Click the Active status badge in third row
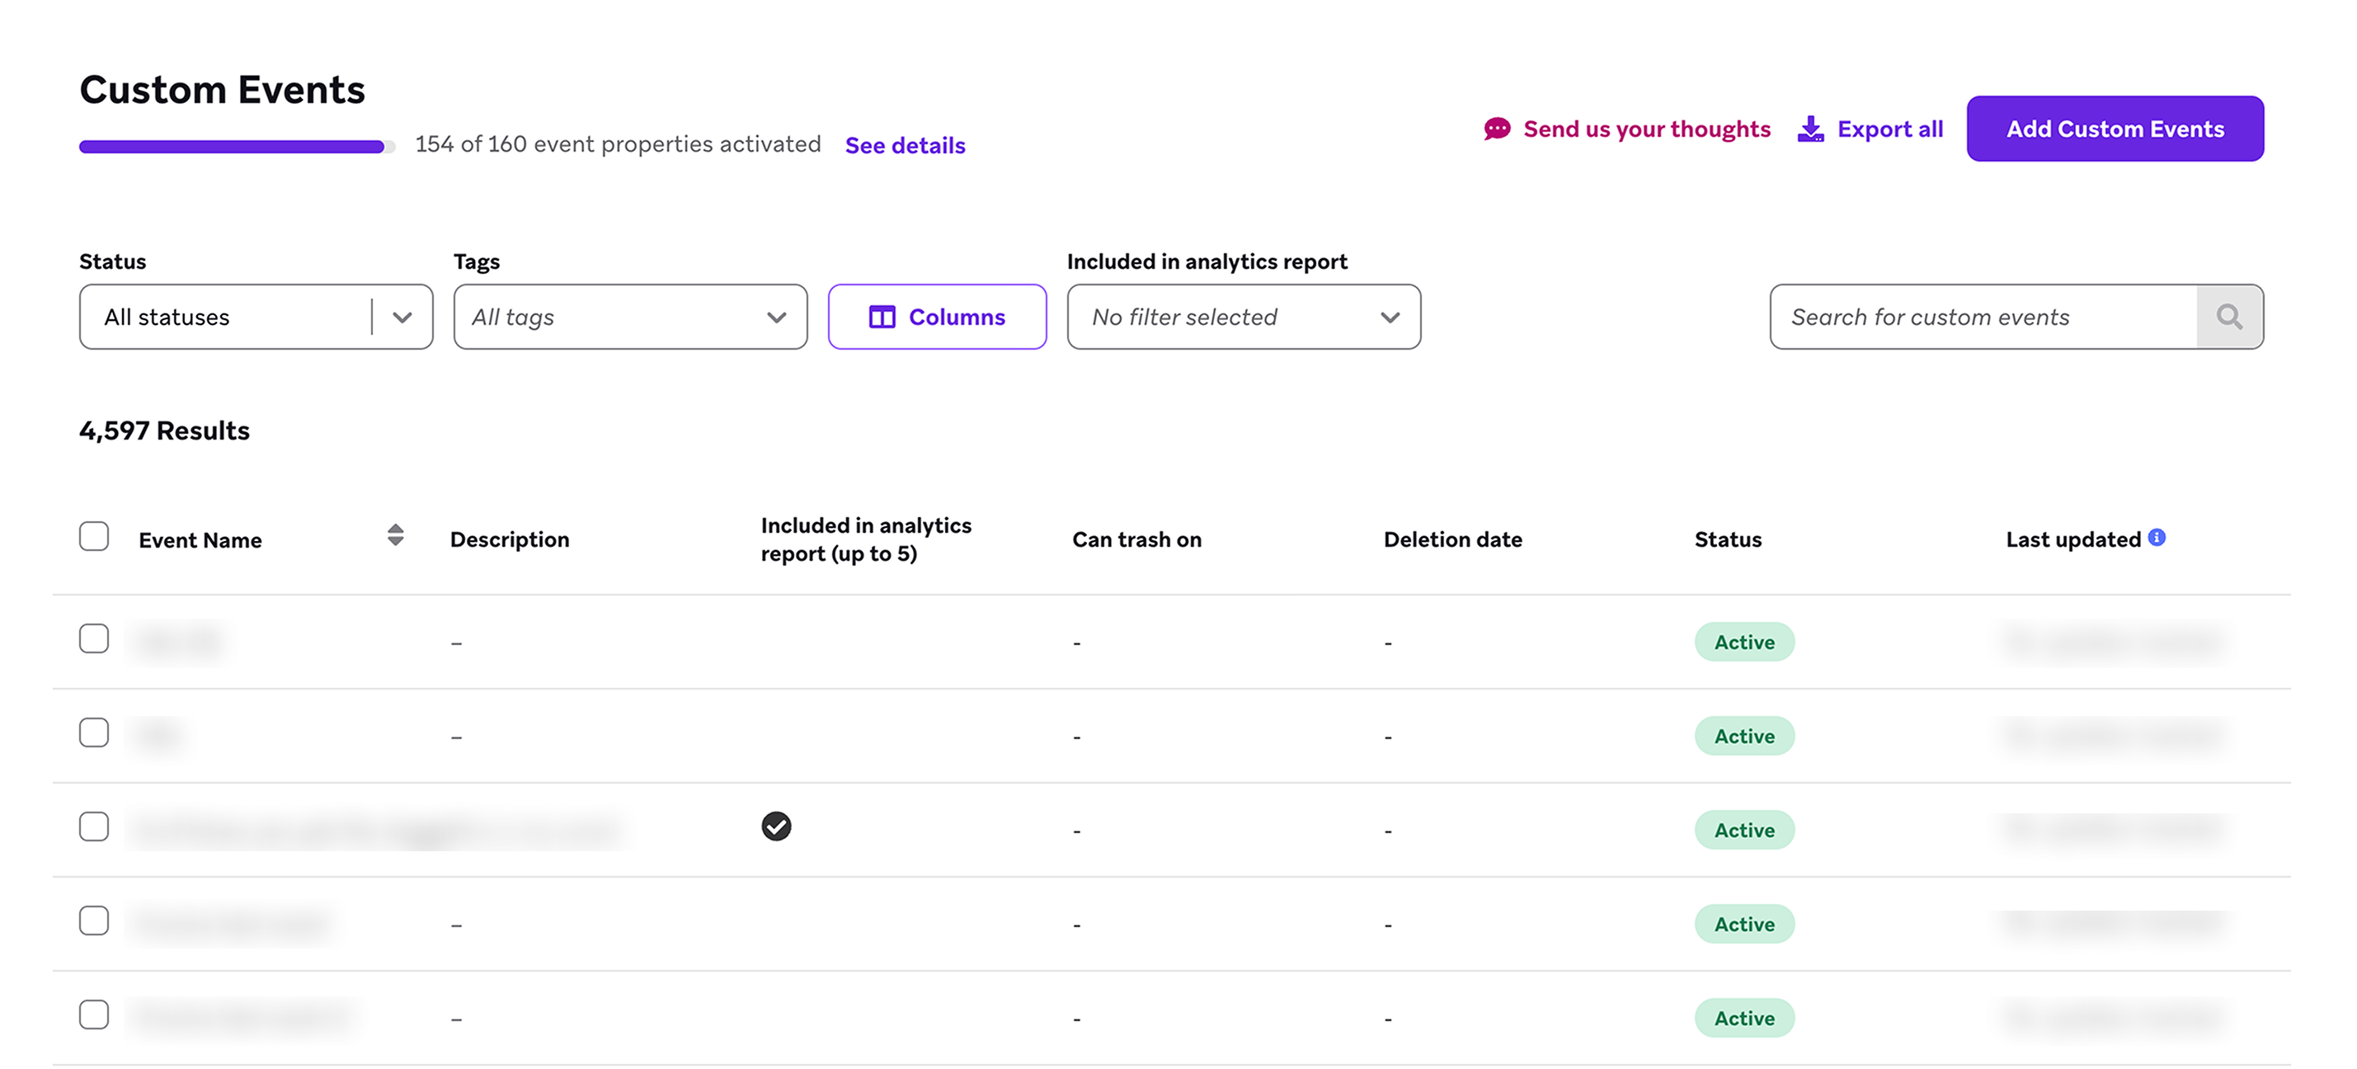Image resolution: width=2357 pixels, height=1069 pixels. click(x=1744, y=830)
